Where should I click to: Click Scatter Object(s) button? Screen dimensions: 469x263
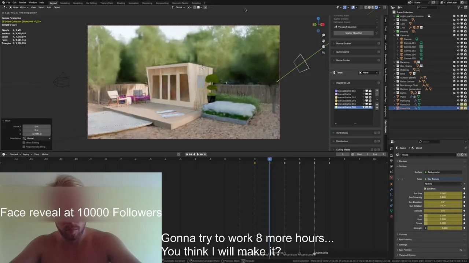pyautogui.click(x=354, y=33)
